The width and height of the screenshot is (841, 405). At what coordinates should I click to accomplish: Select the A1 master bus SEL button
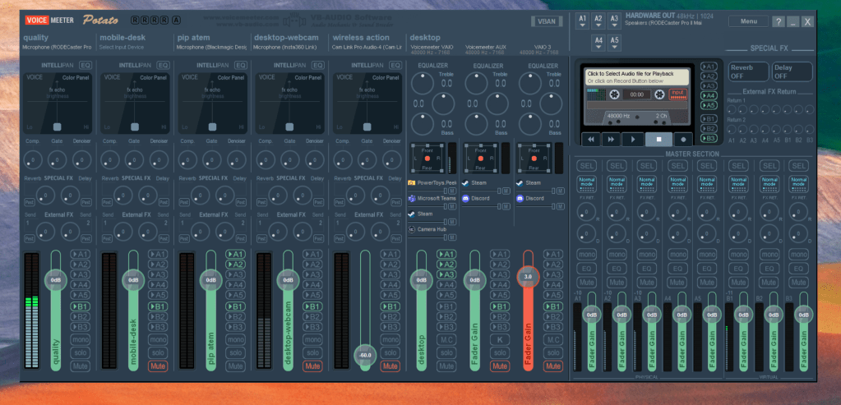coord(587,166)
